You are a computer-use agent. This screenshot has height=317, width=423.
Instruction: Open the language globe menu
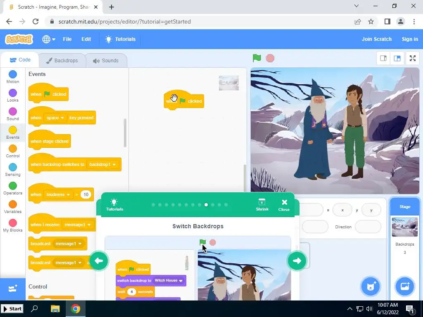49,39
